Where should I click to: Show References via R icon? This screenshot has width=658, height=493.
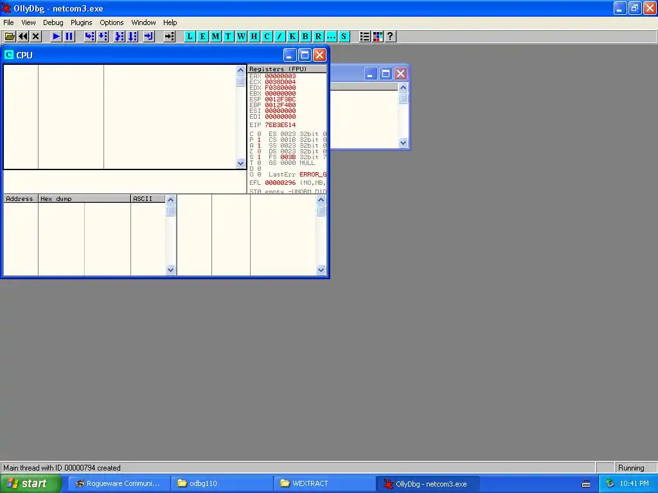pos(318,37)
